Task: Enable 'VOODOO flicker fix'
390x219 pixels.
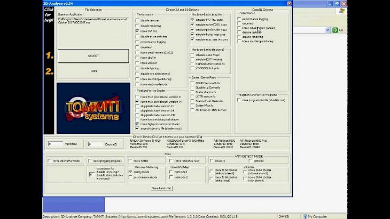Action: [x=192, y=68]
